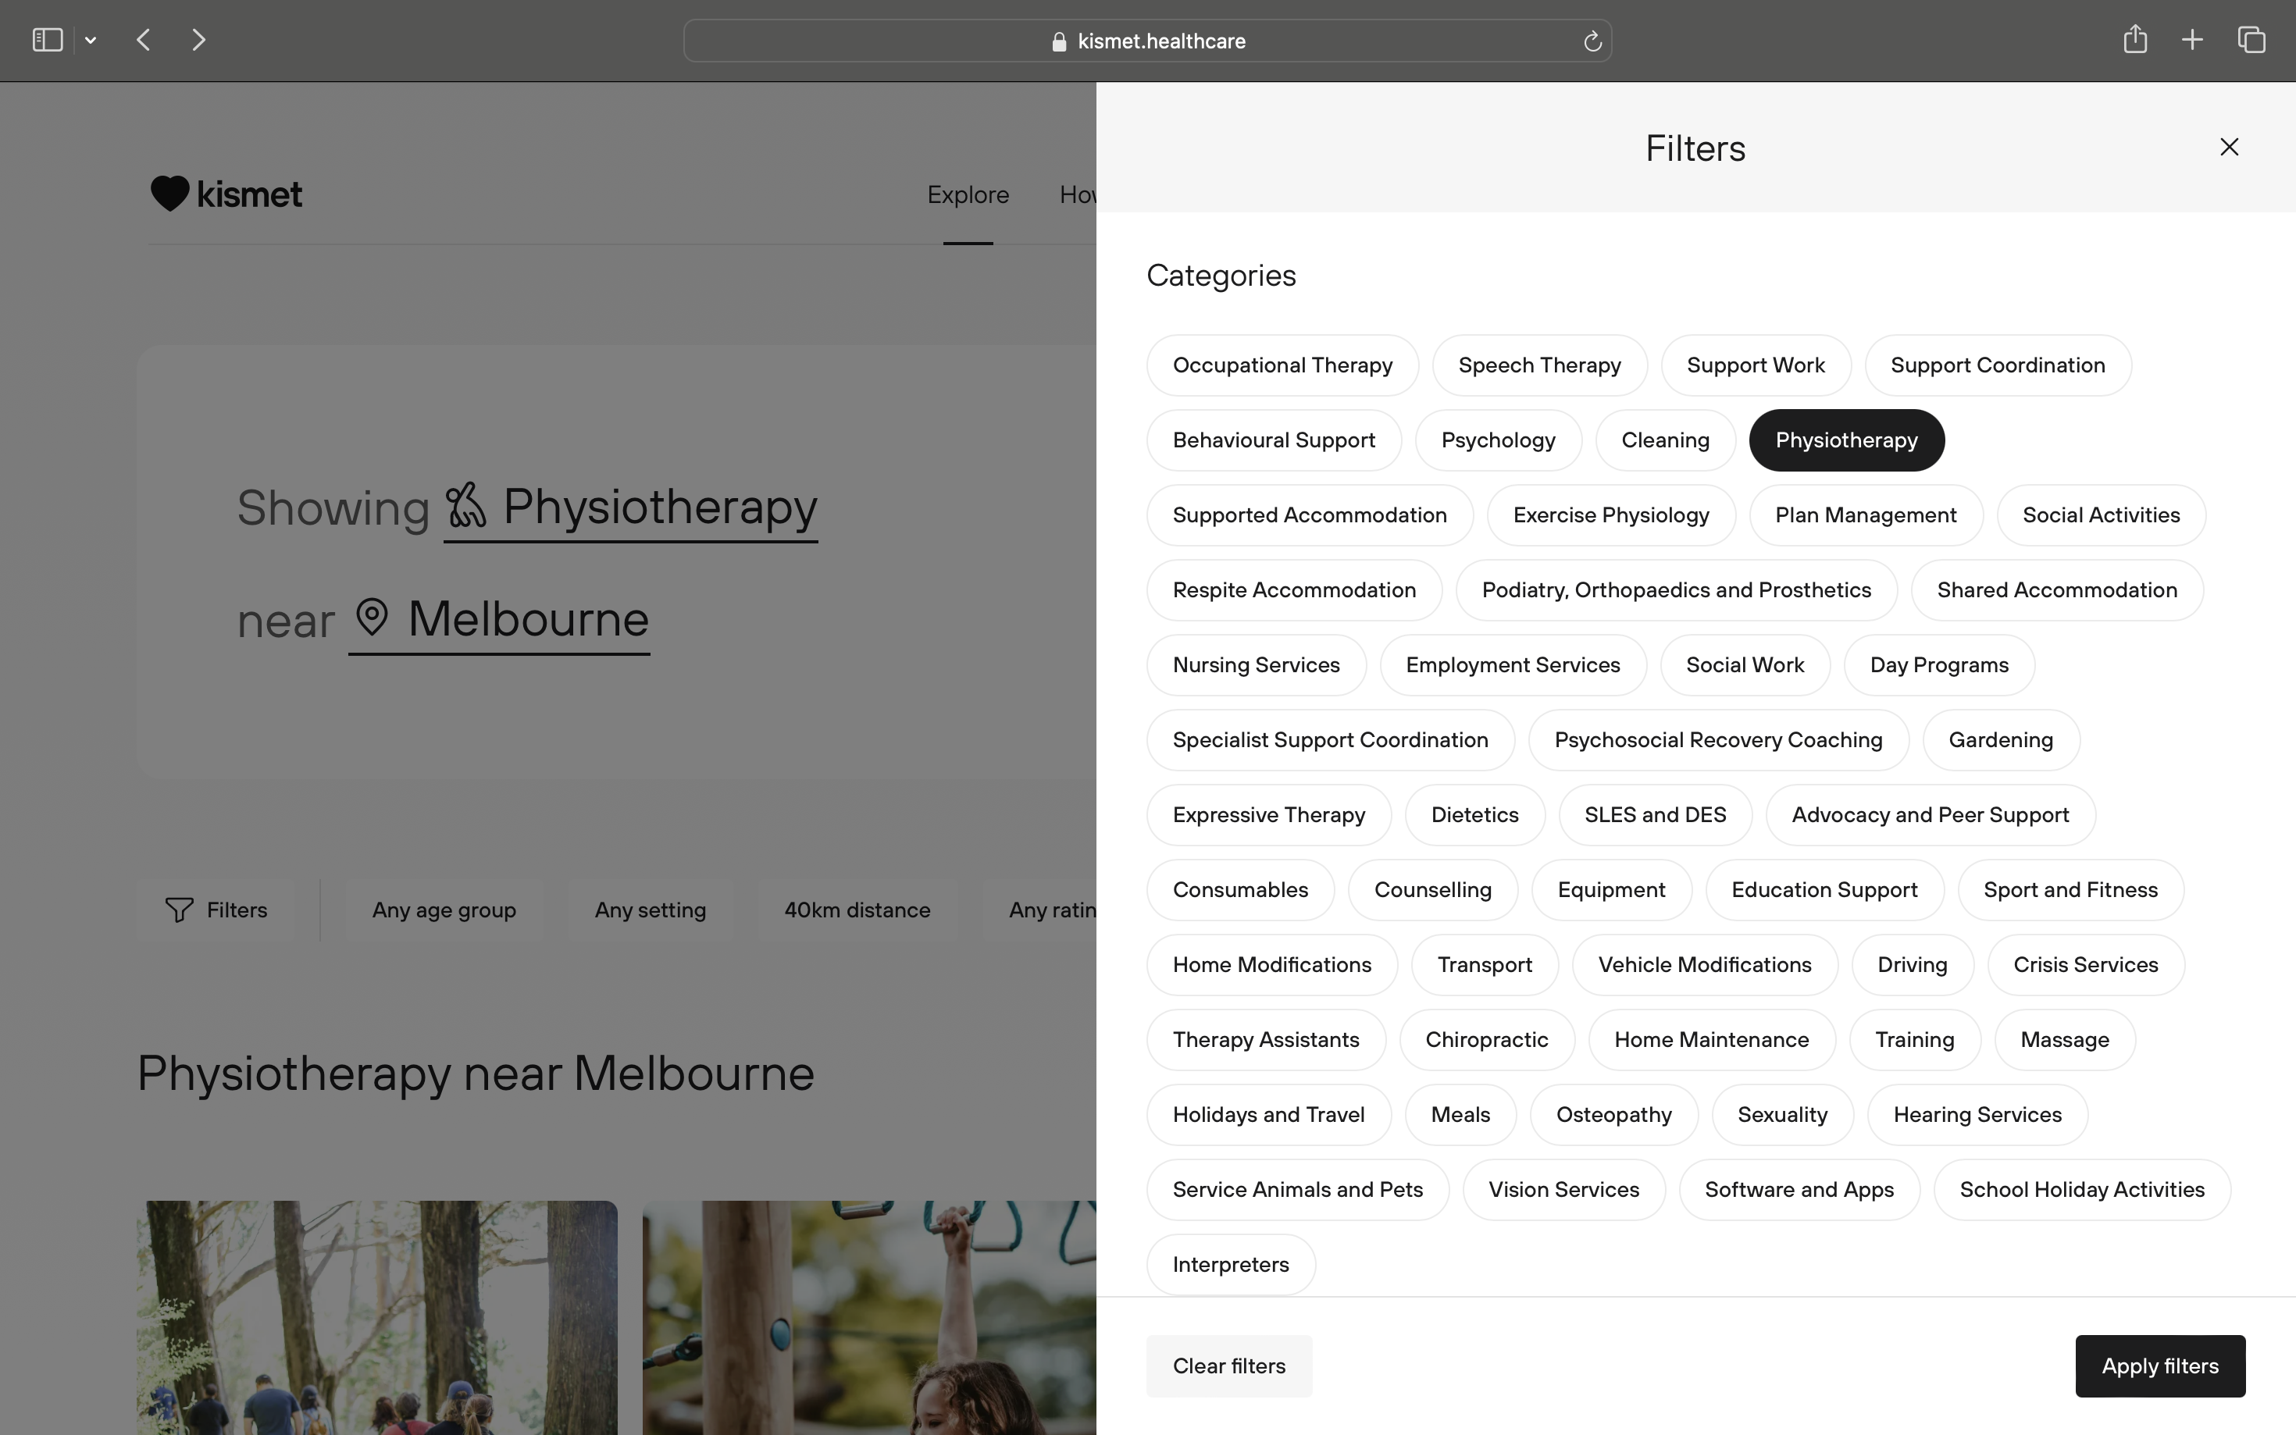Click the kismet.healthcare address bar
Image resolution: width=2296 pixels, height=1435 pixels.
point(1147,41)
